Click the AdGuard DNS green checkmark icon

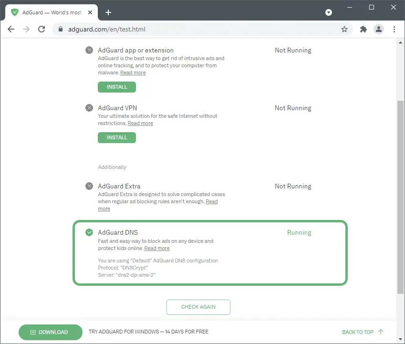(89, 232)
